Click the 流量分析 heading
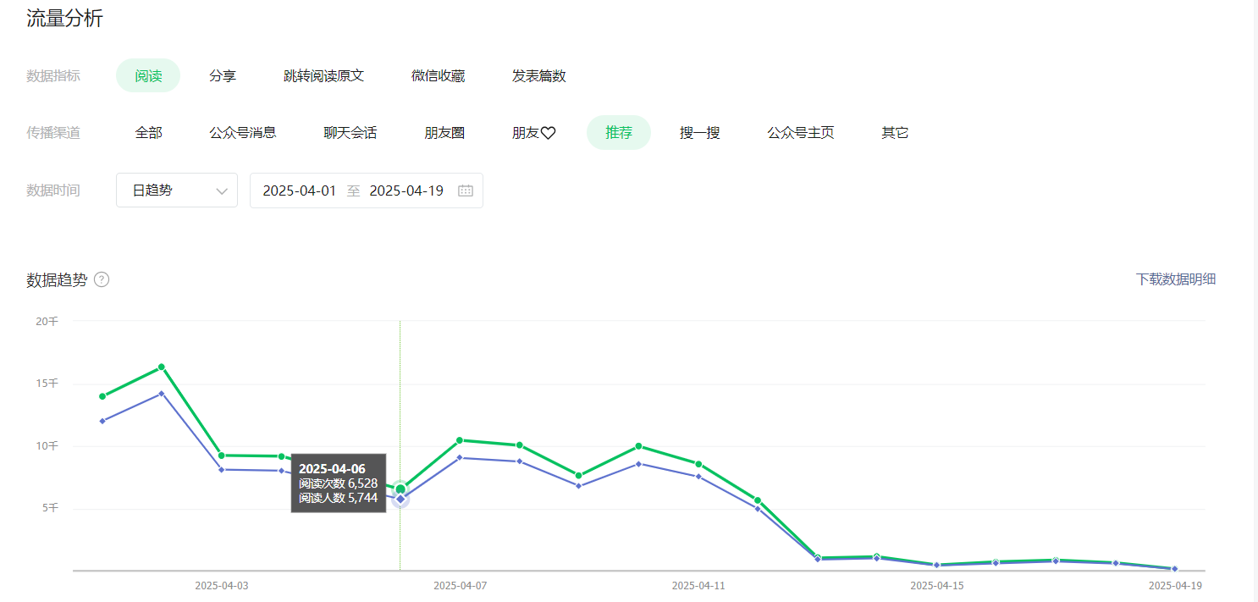Screen dimensions: 1258x602 (64, 19)
